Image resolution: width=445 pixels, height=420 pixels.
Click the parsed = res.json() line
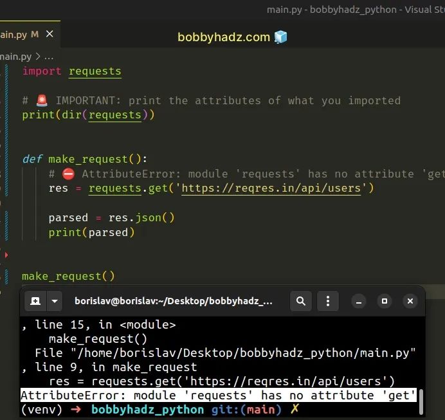[x=111, y=217]
